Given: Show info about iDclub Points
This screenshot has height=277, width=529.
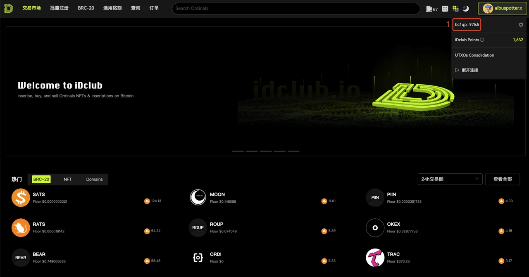Looking at the screenshot, I should 482,40.
